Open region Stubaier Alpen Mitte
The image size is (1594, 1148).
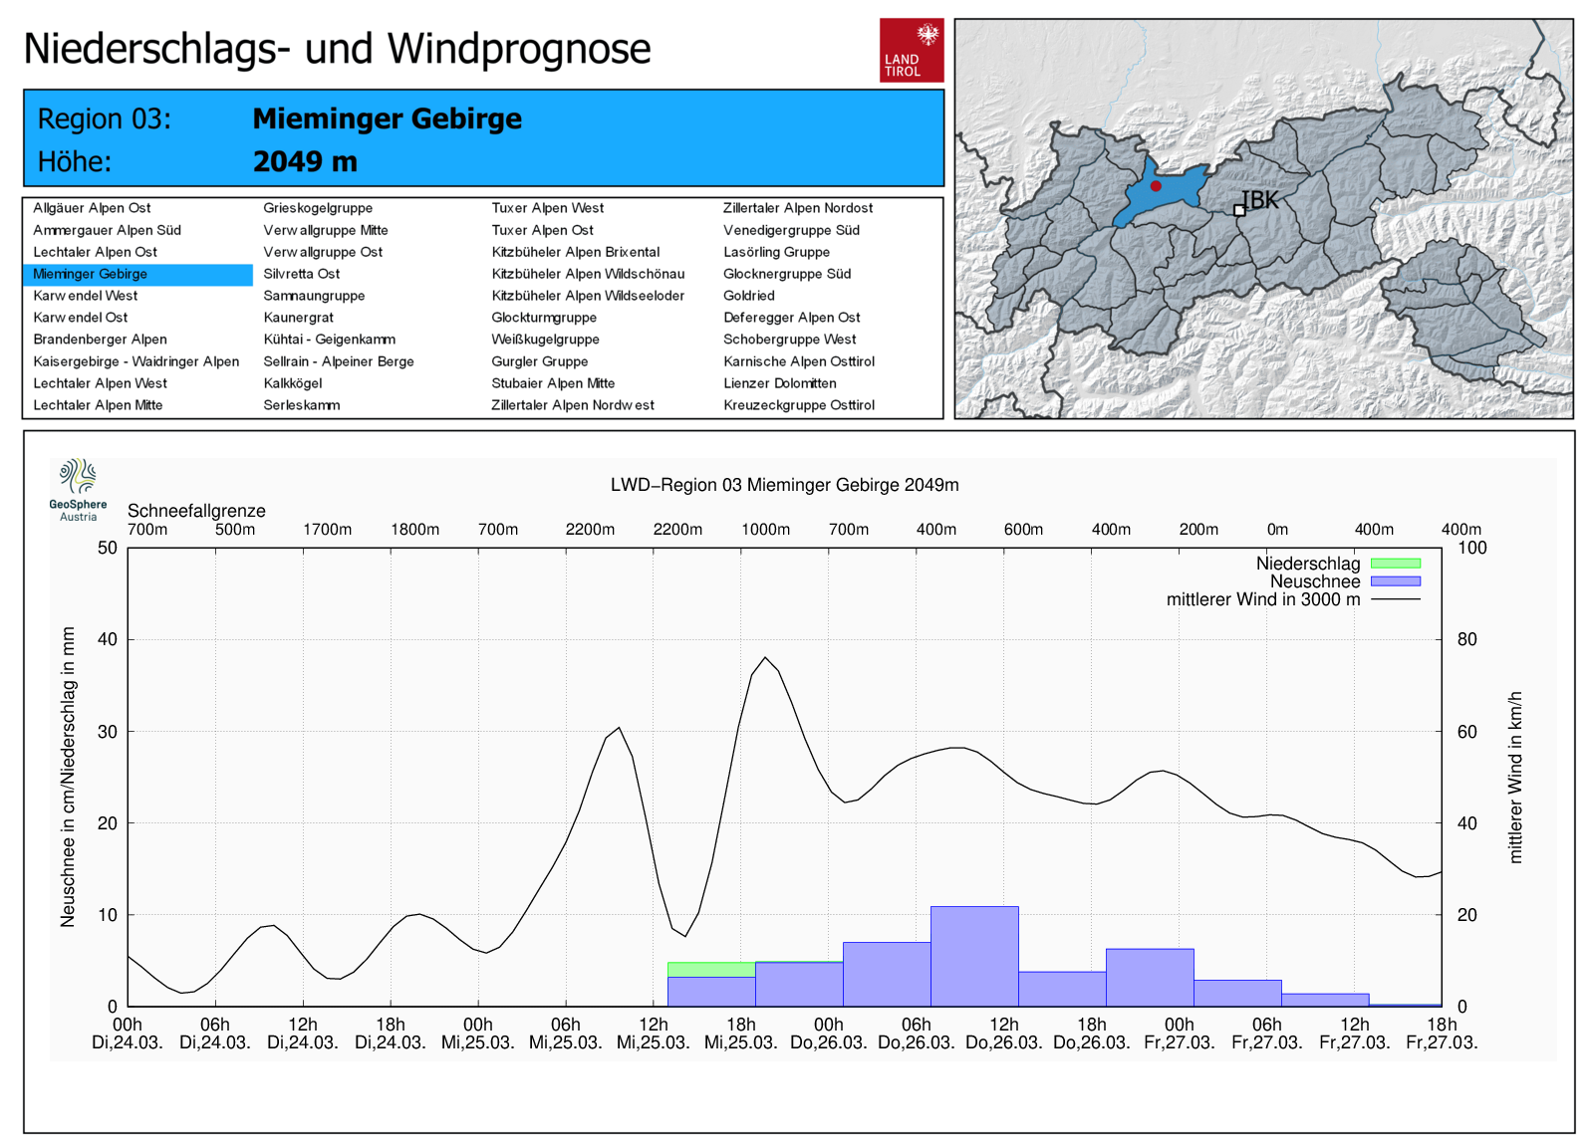(x=553, y=383)
